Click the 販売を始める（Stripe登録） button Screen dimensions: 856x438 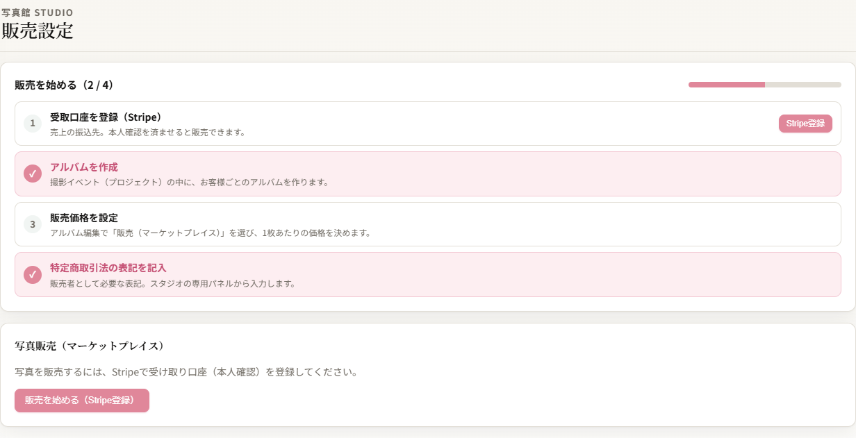[x=82, y=401]
